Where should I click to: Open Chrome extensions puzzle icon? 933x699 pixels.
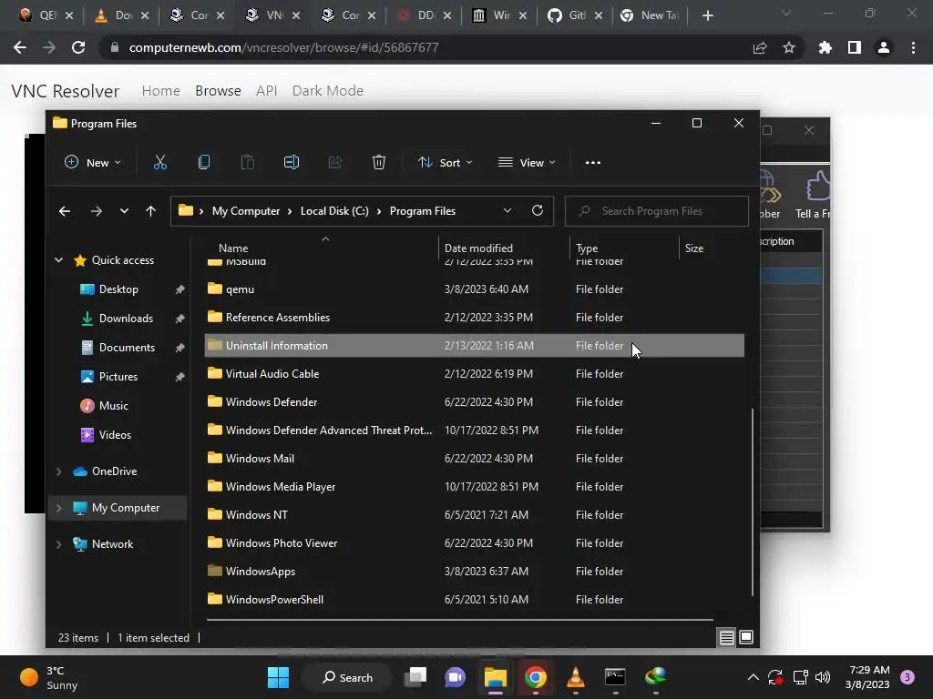point(825,47)
